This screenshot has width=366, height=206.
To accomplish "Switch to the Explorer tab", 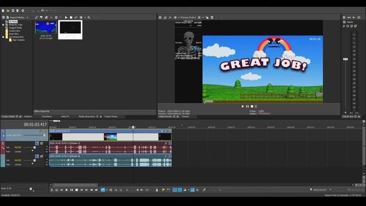I will point(28,116).
